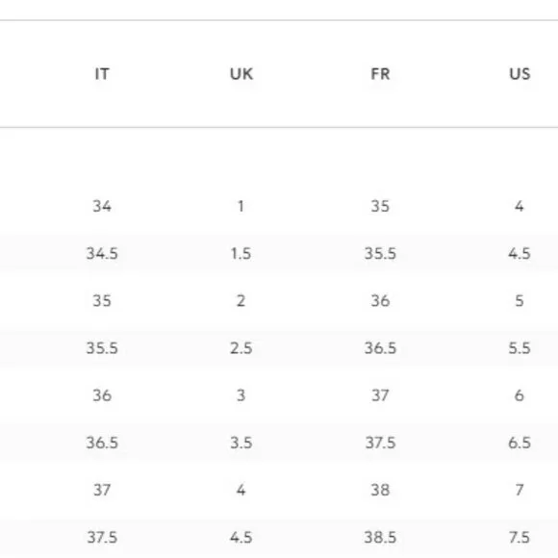Select the FR size 38.5 cell
The image size is (558, 558).
380,538
